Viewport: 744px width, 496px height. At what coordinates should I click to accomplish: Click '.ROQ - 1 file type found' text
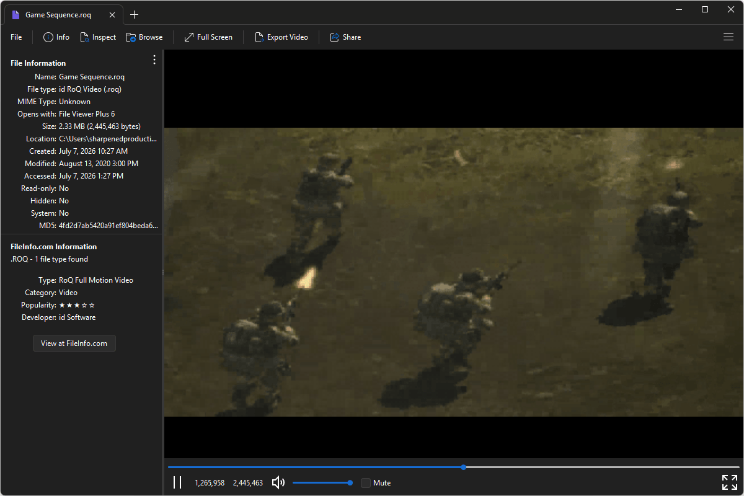50,259
